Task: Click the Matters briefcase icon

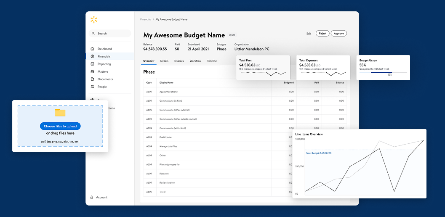Action: 93,71
